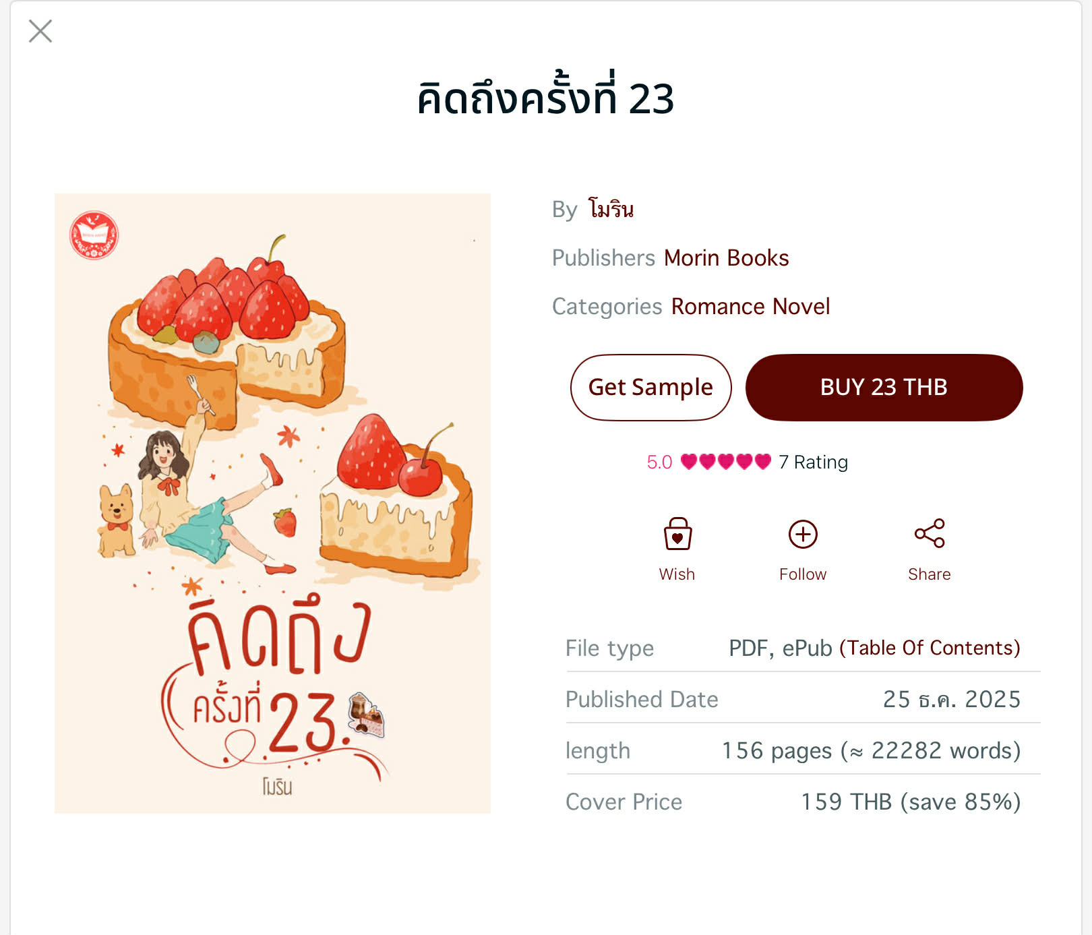Click the 5.0 rating score
This screenshot has height=935, width=1092.
(659, 462)
